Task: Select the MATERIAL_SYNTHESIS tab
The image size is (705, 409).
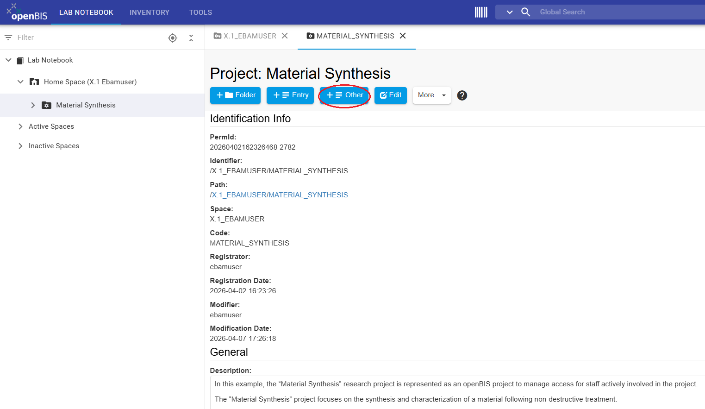Action: tap(356, 36)
